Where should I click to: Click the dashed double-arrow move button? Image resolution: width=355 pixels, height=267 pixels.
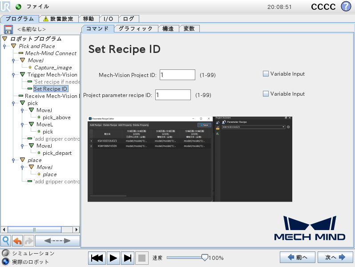pos(57,241)
